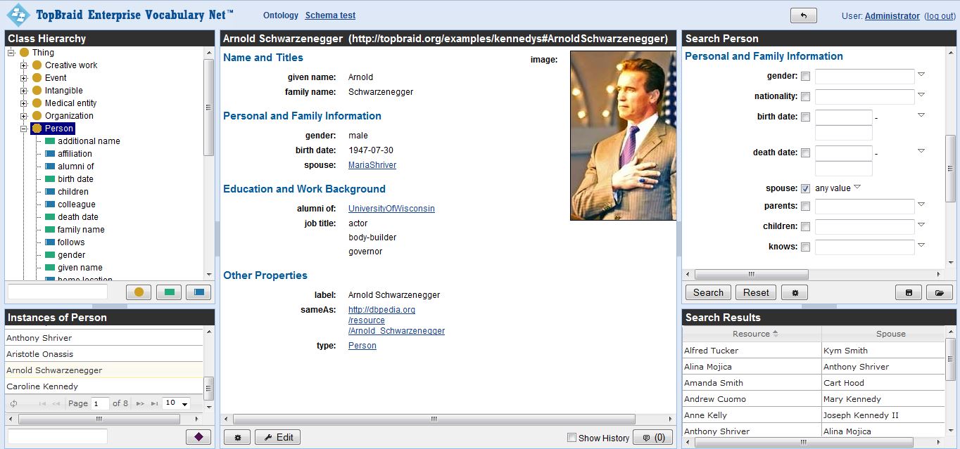Click the refresh icon in instances pager

point(13,403)
